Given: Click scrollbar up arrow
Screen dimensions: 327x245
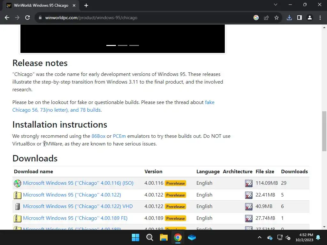Looking at the screenshot, I should [x=324, y=27].
